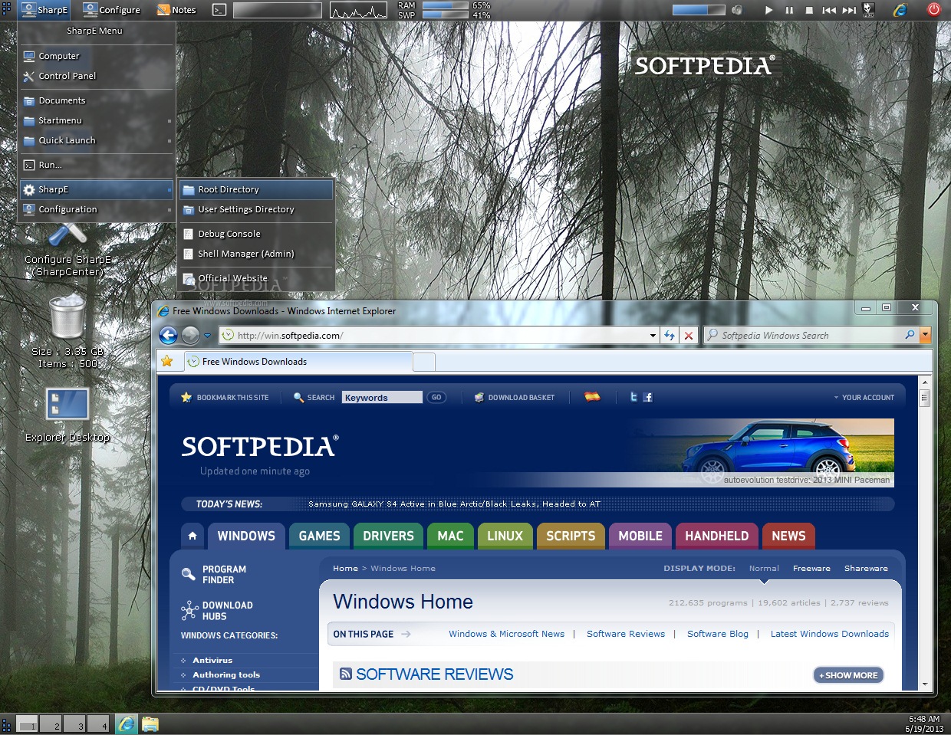This screenshot has height=735, width=951.
Task: Adjust the volume slider in top bar
Action: pyautogui.click(x=699, y=10)
